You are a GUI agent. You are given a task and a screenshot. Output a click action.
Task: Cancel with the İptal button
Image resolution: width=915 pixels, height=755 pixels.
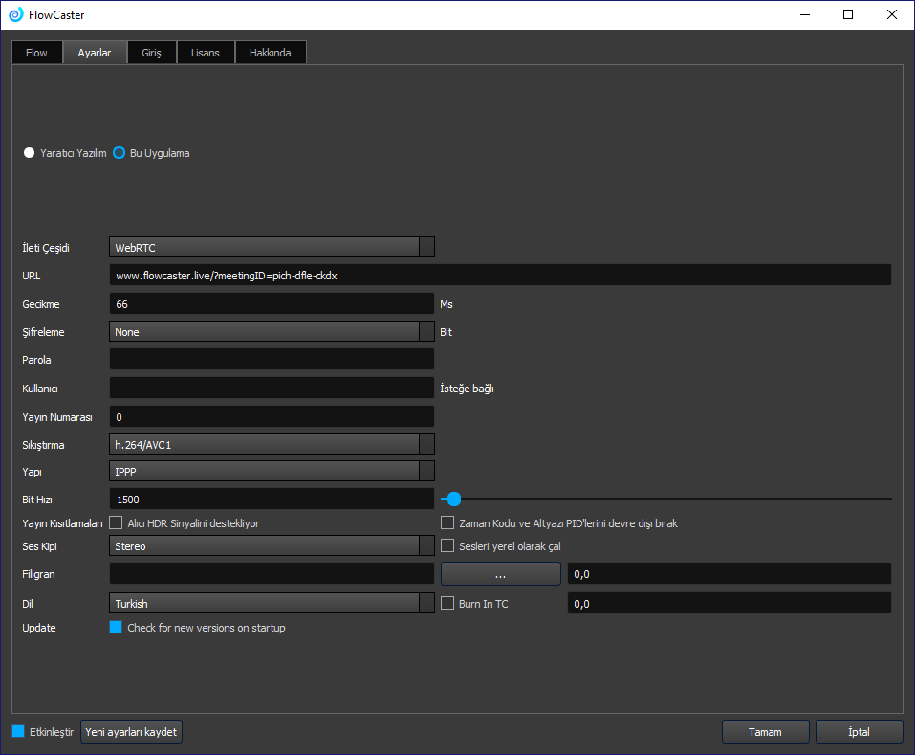click(859, 732)
